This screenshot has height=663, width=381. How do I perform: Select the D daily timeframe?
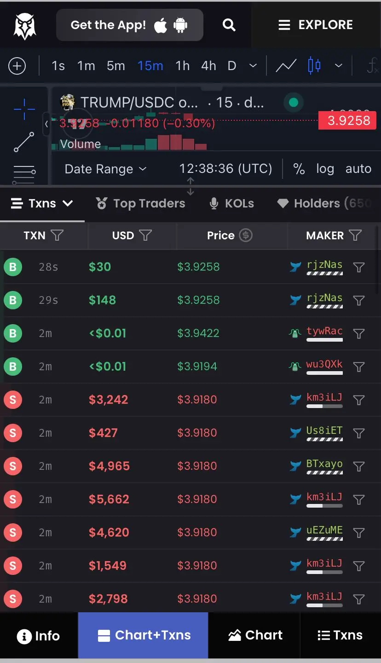pos(232,66)
